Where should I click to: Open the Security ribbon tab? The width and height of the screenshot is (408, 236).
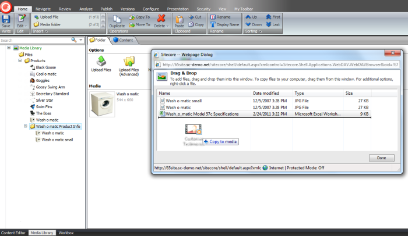[x=203, y=9]
